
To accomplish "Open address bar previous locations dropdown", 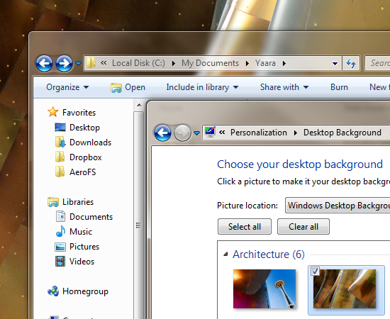I will coord(335,64).
